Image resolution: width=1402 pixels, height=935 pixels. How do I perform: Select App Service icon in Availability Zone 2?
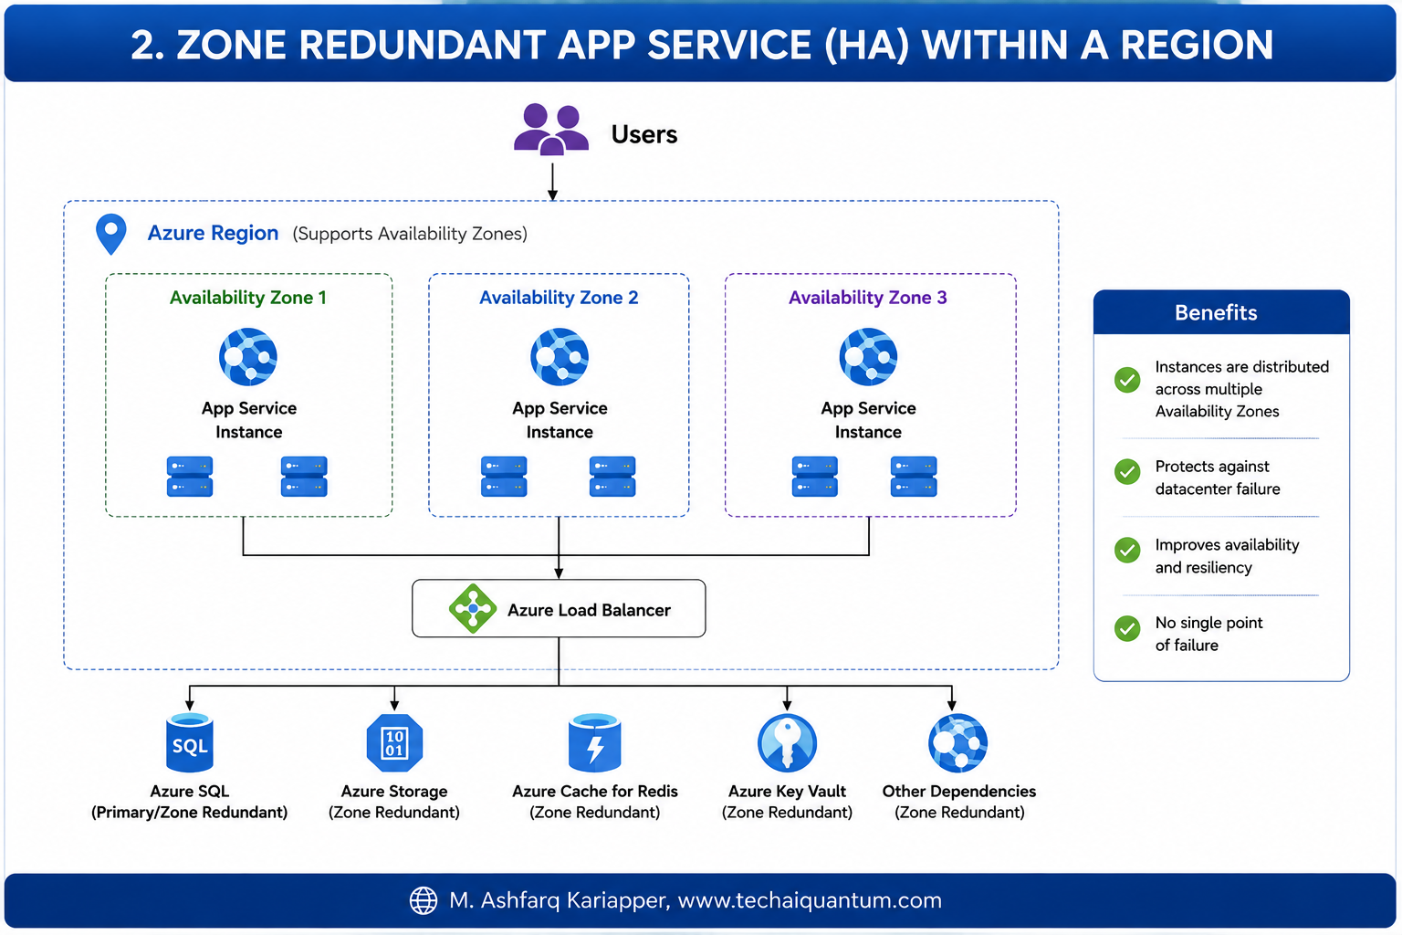pyautogui.click(x=560, y=357)
